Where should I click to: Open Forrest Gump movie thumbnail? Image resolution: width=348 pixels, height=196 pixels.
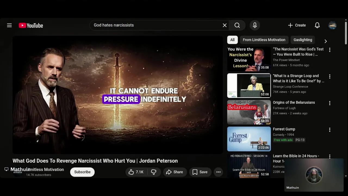pos(249,139)
